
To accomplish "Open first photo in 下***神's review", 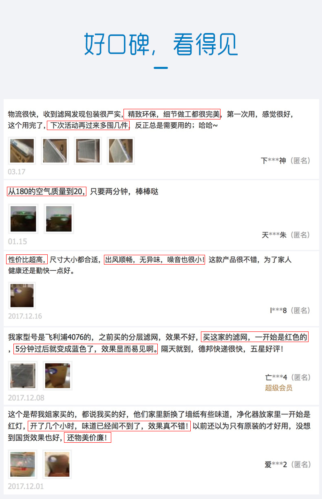I will tap(22, 151).
